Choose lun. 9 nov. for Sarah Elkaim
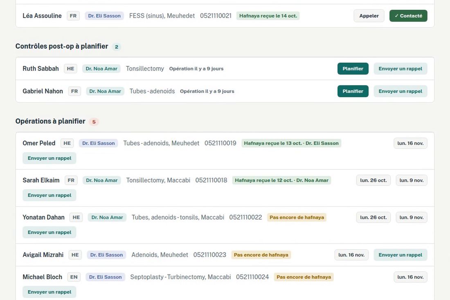This screenshot has width=450, height=300. [x=412, y=180]
